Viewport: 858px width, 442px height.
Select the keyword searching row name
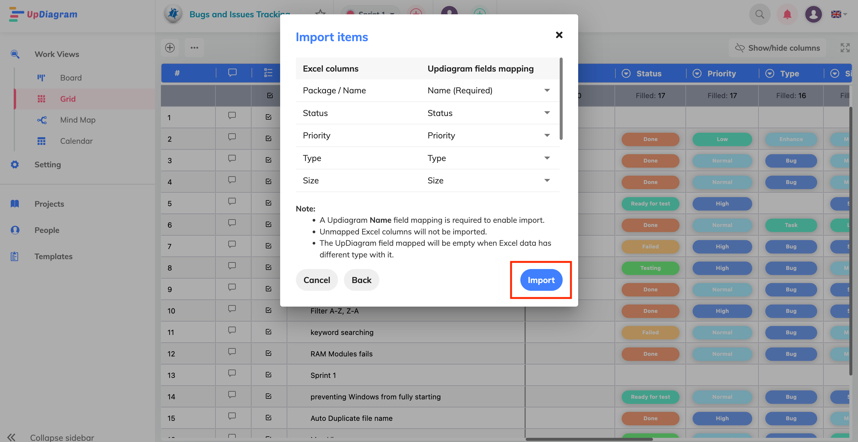click(342, 332)
